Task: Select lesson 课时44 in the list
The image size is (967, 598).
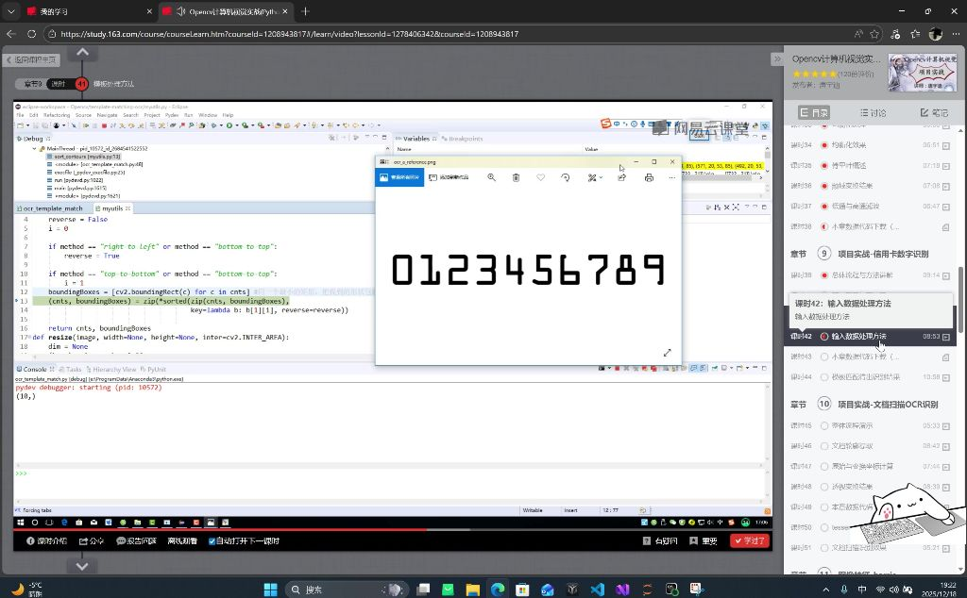Action: point(871,377)
